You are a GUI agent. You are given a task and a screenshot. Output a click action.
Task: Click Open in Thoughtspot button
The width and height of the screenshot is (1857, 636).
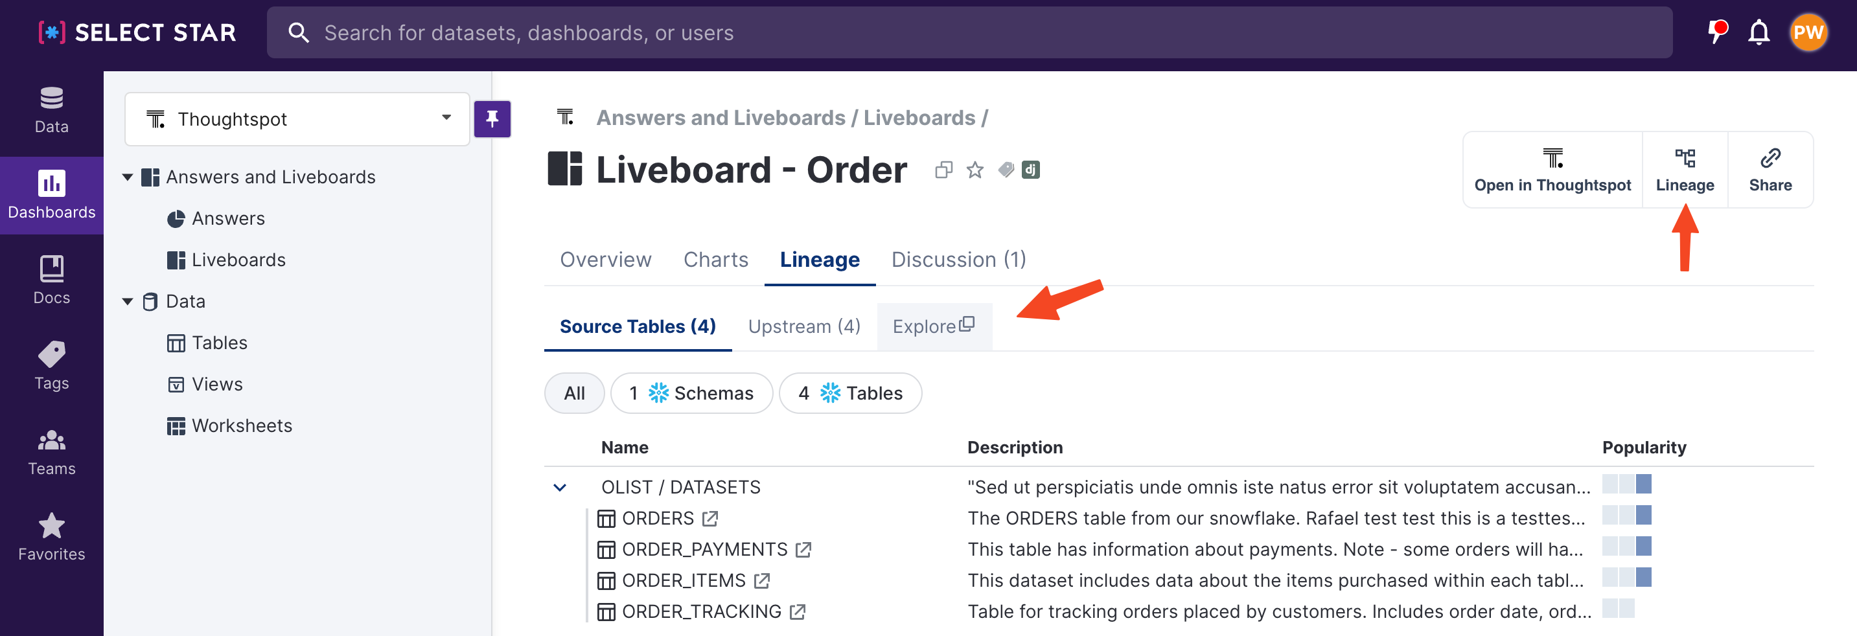(1551, 170)
